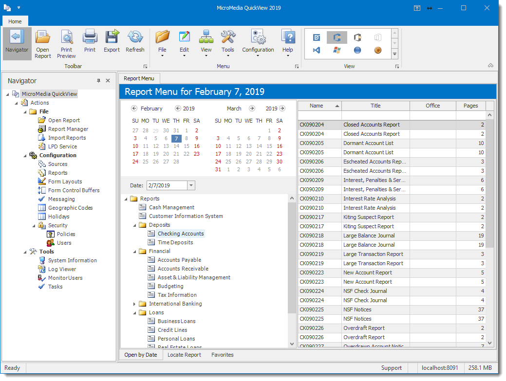Sort by the Name column header
This screenshot has width=506, height=381.
point(319,106)
